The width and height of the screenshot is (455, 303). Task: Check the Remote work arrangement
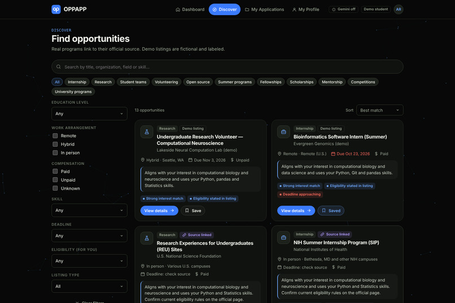tap(55, 135)
